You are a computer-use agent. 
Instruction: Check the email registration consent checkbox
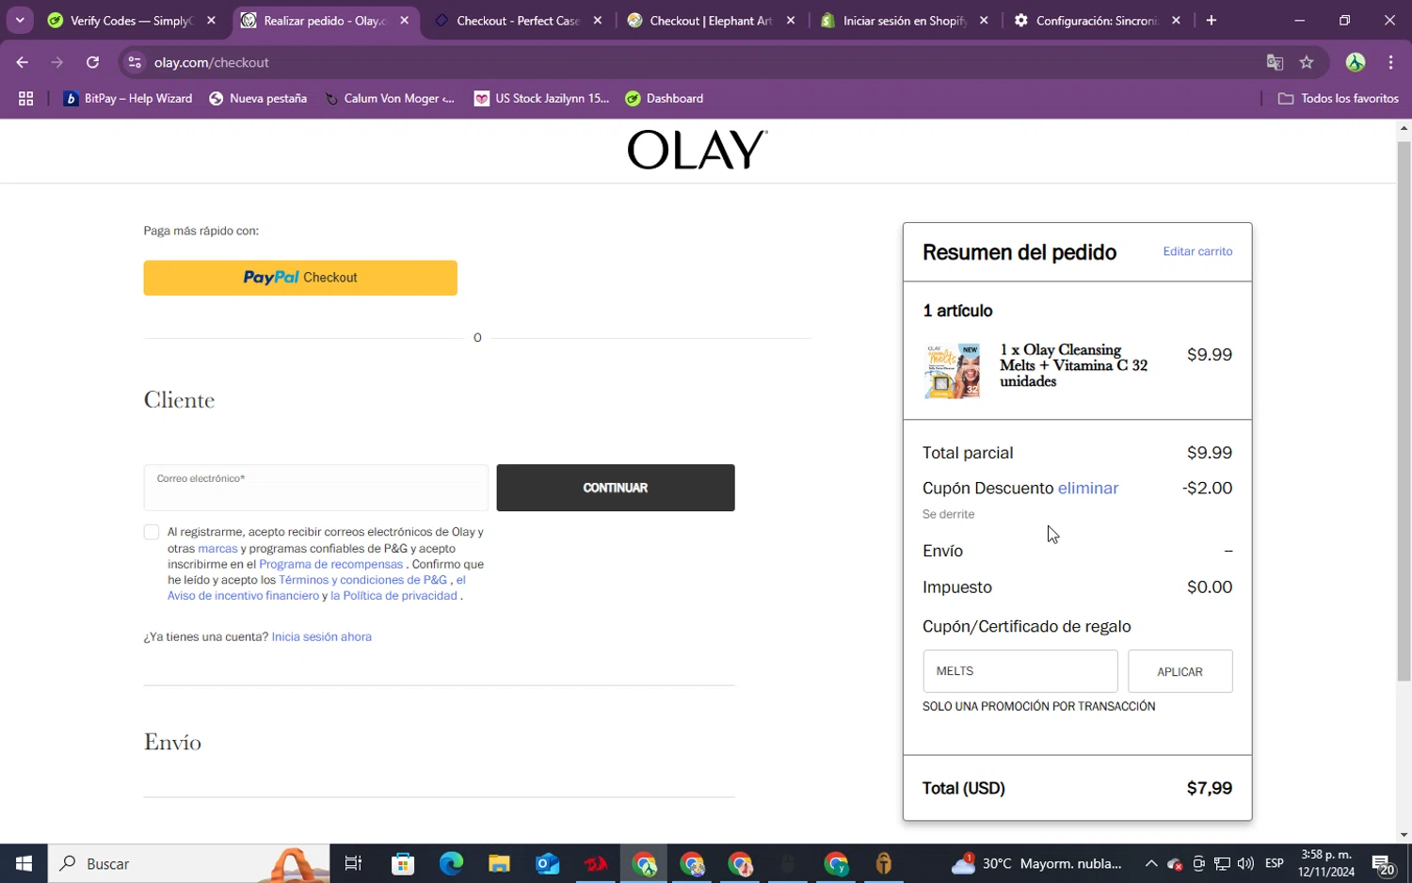click(152, 532)
